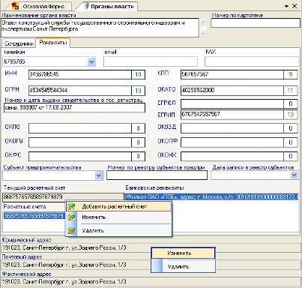Click the ОКОГУ input field
Image resolution: width=302 pixels, height=288 pixels.
(80, 142)
